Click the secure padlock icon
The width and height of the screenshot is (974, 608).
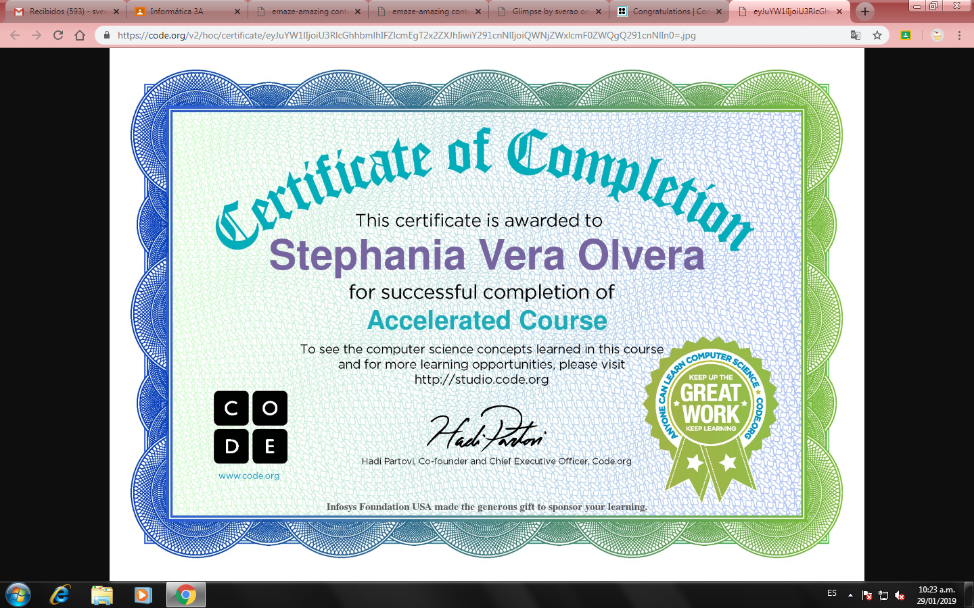click(107, 35)
